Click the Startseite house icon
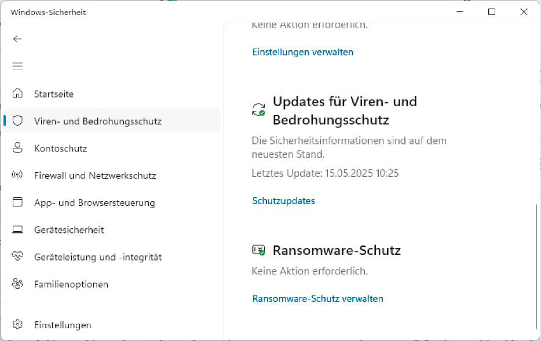The height and width of the screenshot is (341, 541). (x=17, y=94)
